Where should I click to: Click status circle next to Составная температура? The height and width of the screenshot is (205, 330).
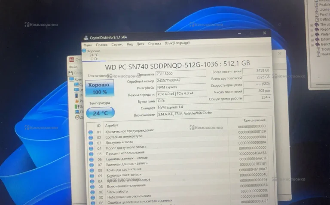pyautogui.click(x=91, y=138)
